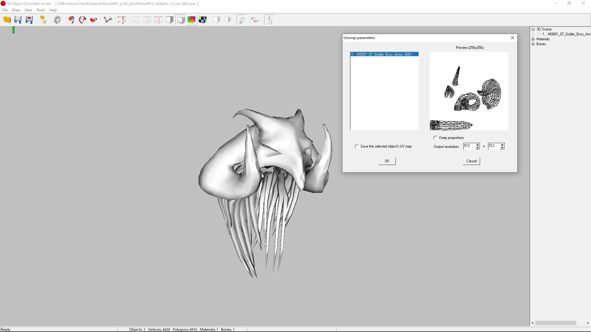This screenshot has height=332, width=591.
Task: Click the folder tree batch icon
Action: [x=43, y=20]
